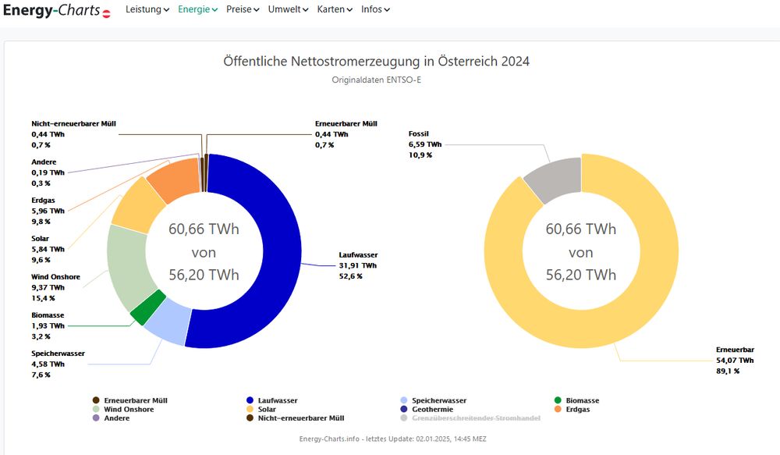Enable the struck-through Grenzüberschreitender Stromhandel legend entry
Image resolution: width=780 pixels, height=455 pixels.
coord(470,418)
